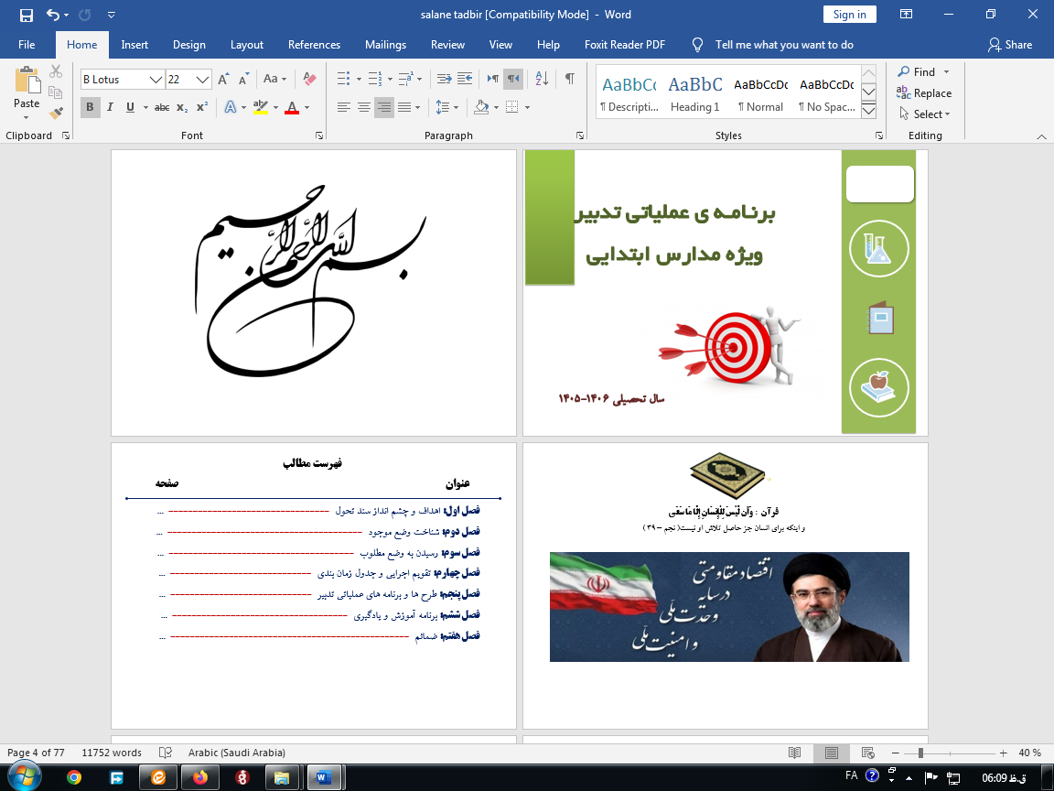This screenshot has height=791, width=1054.
Task: Switch to the Insert tab
Action: [134, 44]
